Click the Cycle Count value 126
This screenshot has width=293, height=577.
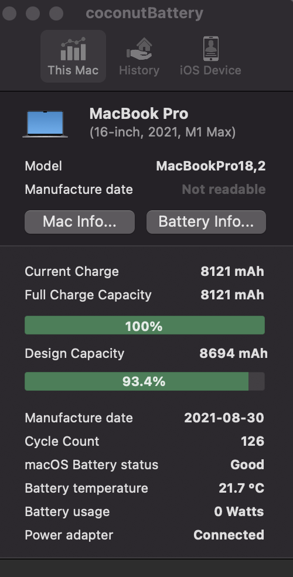pyautogui.click(x=253, y=441)
